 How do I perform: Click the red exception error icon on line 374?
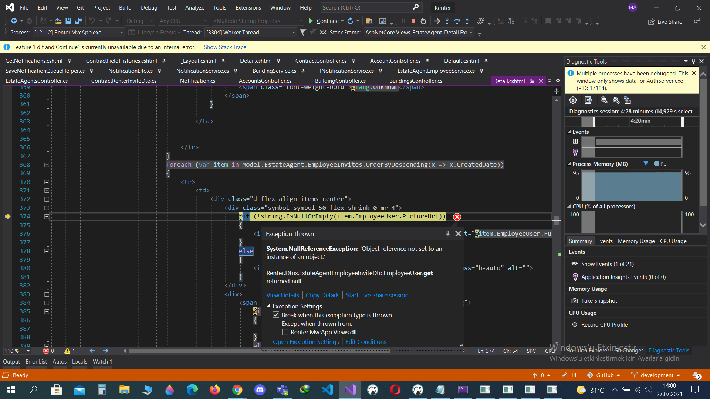click(457, 217)
